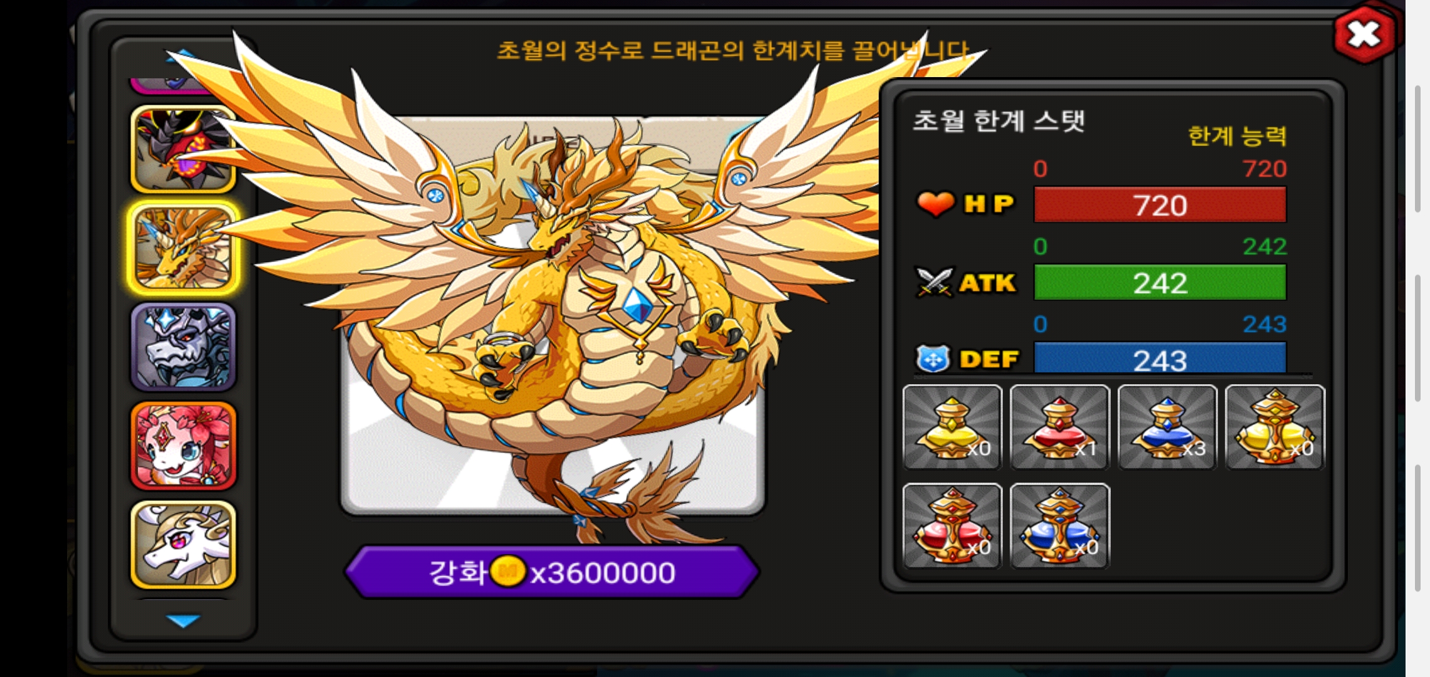Click the blue shield DEF icon
Screen dimensions: 1430x677
933,359
